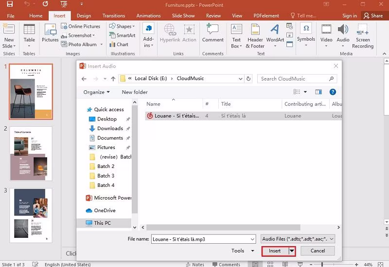Image resolution: width=389 pixels, height=267 pixels.
Task: Sort files by the Title column
Action: pos(250,104)
